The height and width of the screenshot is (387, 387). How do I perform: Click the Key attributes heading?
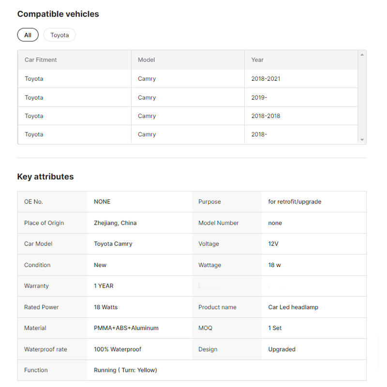click(x=45, y=177)
